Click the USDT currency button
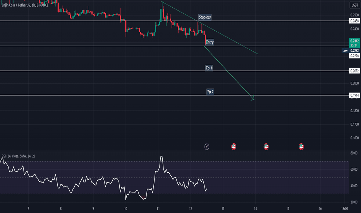The image size is (361, 213). pyautogui.click(x=355, y=5)
